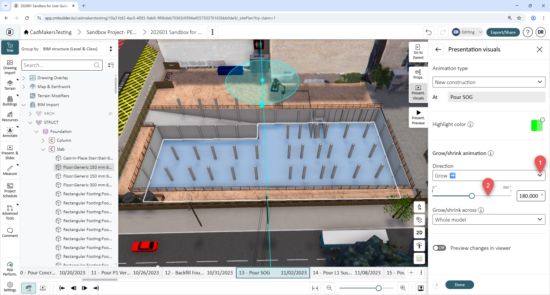Select timeline step 14 - Pour L1 Sus...
Screen dimensions: 550x295
point(347,273)
